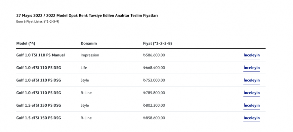This screenshot has height=132, width=293.
Task: Click the Model (*4) column header
Action: coord(25,44)
